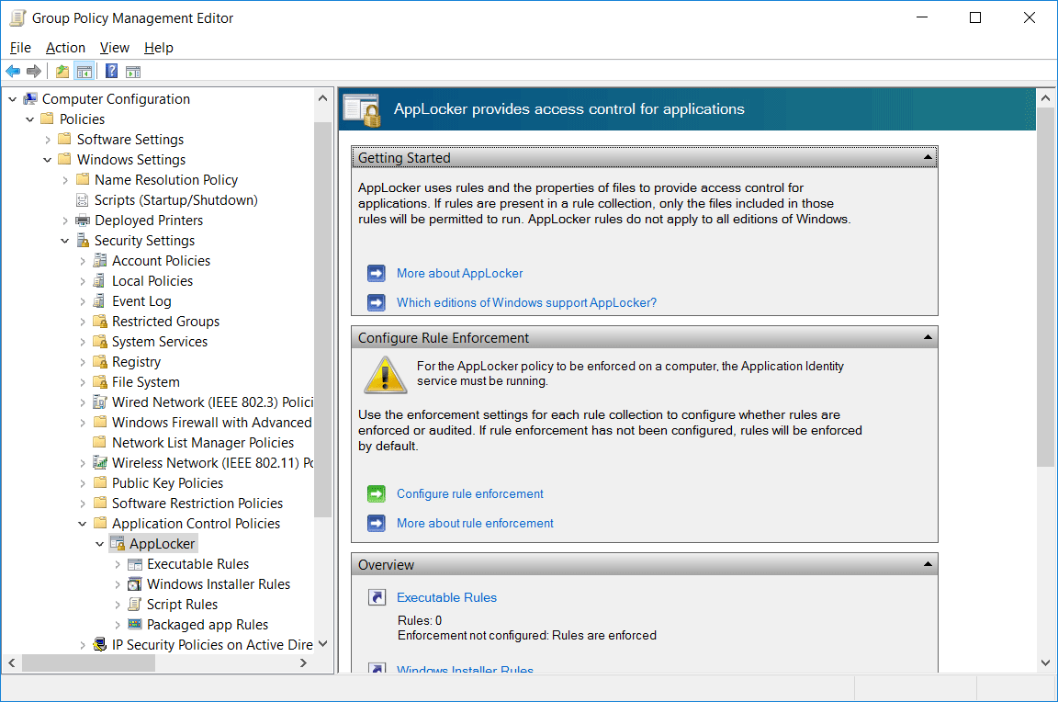Viewport: 1058px width, 702px height.
Task: Toggle the Show/Hide Action Pane icon
Action: pyautogui.click(x=133, y=71)
